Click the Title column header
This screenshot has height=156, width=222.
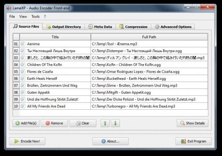pos(55,37)
